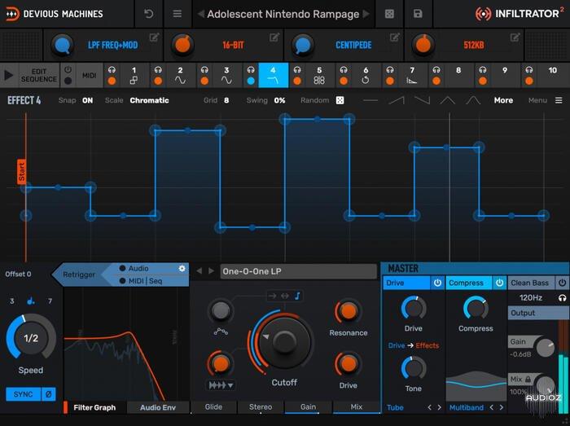Go to the next preset arrow

[366, 14]
